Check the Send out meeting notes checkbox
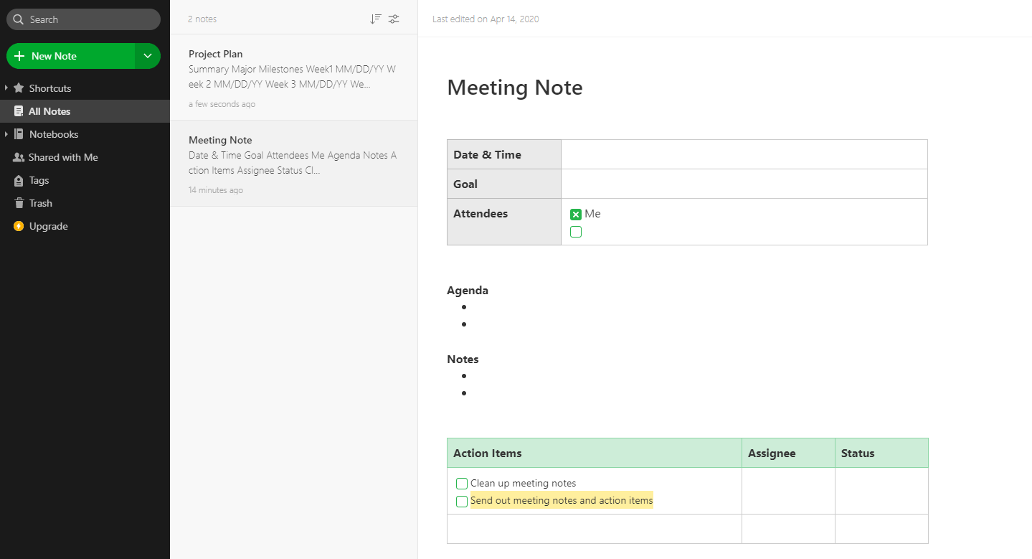The image size is (1032, 559). [x=461, y=501]
